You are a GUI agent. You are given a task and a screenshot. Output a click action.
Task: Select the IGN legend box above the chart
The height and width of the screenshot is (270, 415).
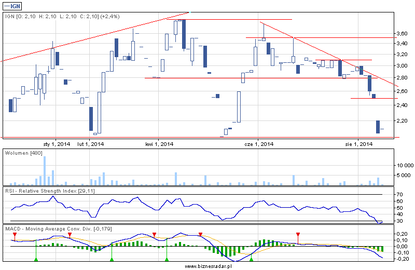click(x=13, y=6)
